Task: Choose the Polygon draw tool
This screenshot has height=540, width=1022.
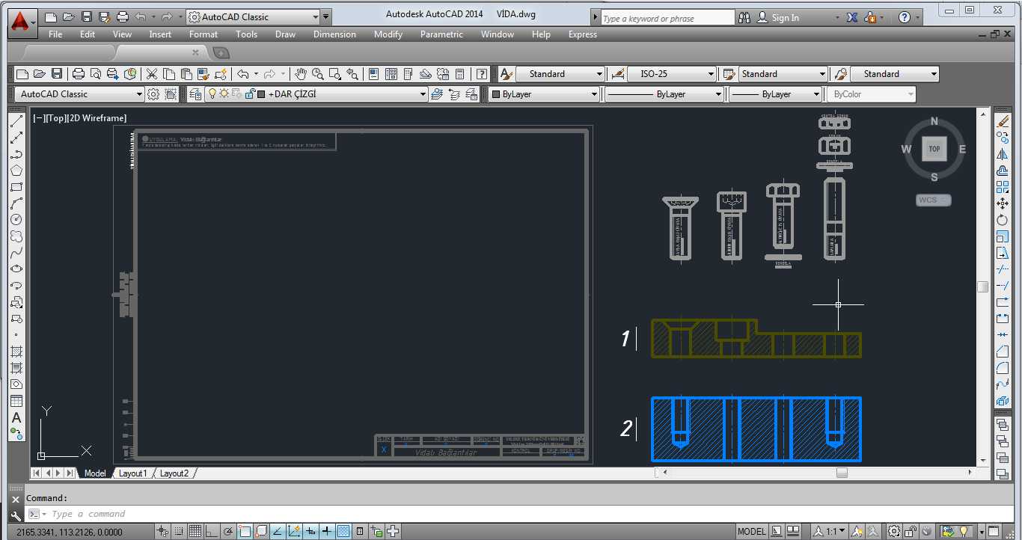Action: [x=16, y=171]
